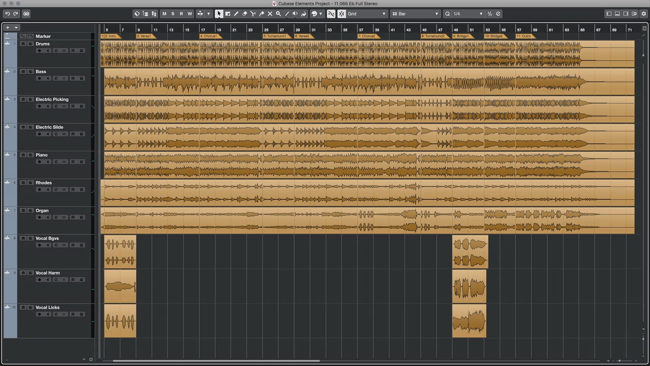Click the Rhodes track name
Screen dimensions: 650x366
pos(44,183)
